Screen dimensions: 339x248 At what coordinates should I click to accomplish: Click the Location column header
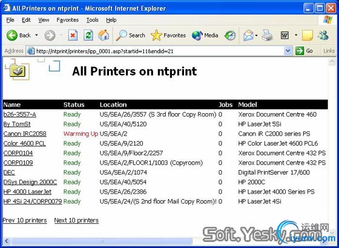[113, 105]
